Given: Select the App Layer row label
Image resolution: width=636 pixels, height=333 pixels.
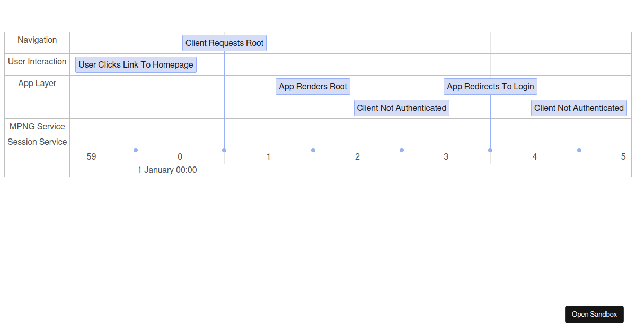Looking at the screenshot, I should (37, 83).
